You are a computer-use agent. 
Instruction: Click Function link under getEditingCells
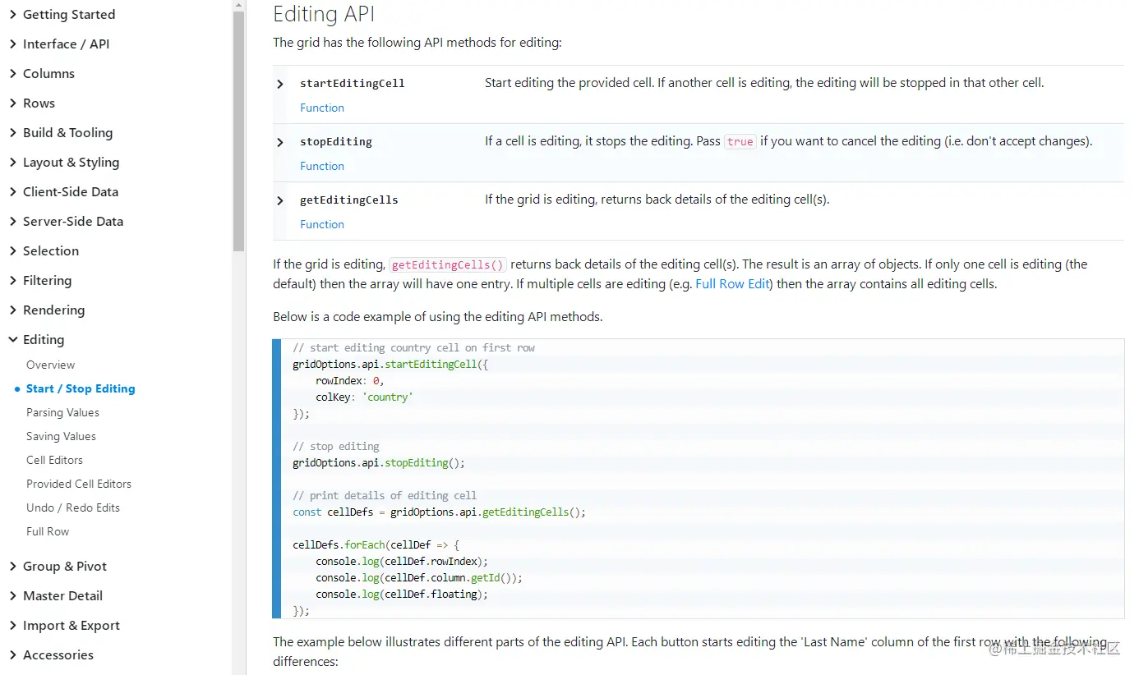[x=322, y=224]
